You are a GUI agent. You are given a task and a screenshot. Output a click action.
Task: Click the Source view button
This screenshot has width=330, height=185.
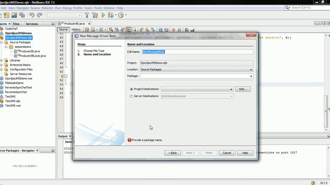[63, 30]
